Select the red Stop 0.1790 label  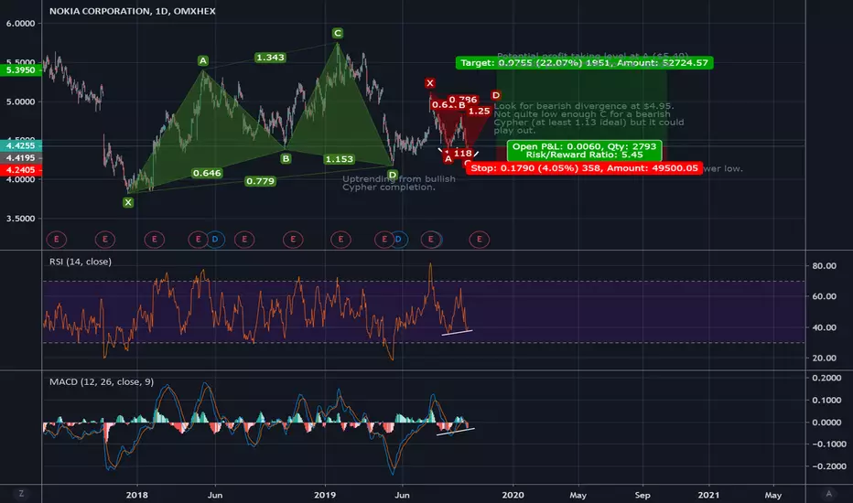(x=584, y=168)
